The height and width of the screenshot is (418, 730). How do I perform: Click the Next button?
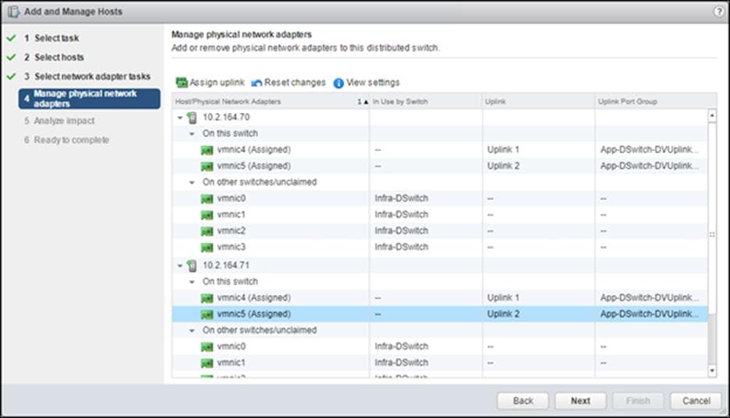click(x=580, y=401)
